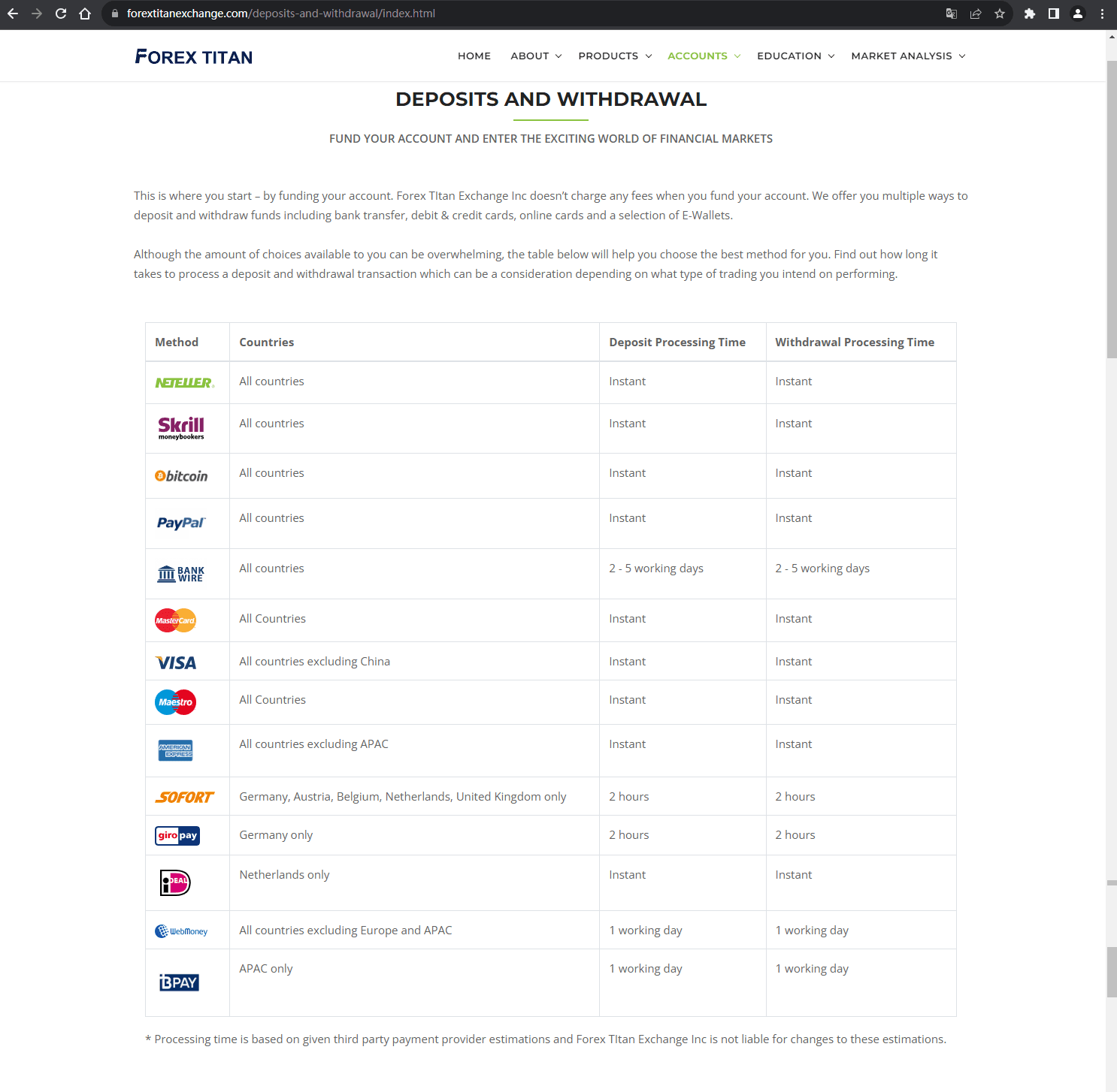
Task: Click the processing time disclaimer footnote
Action: (546, 1039)
